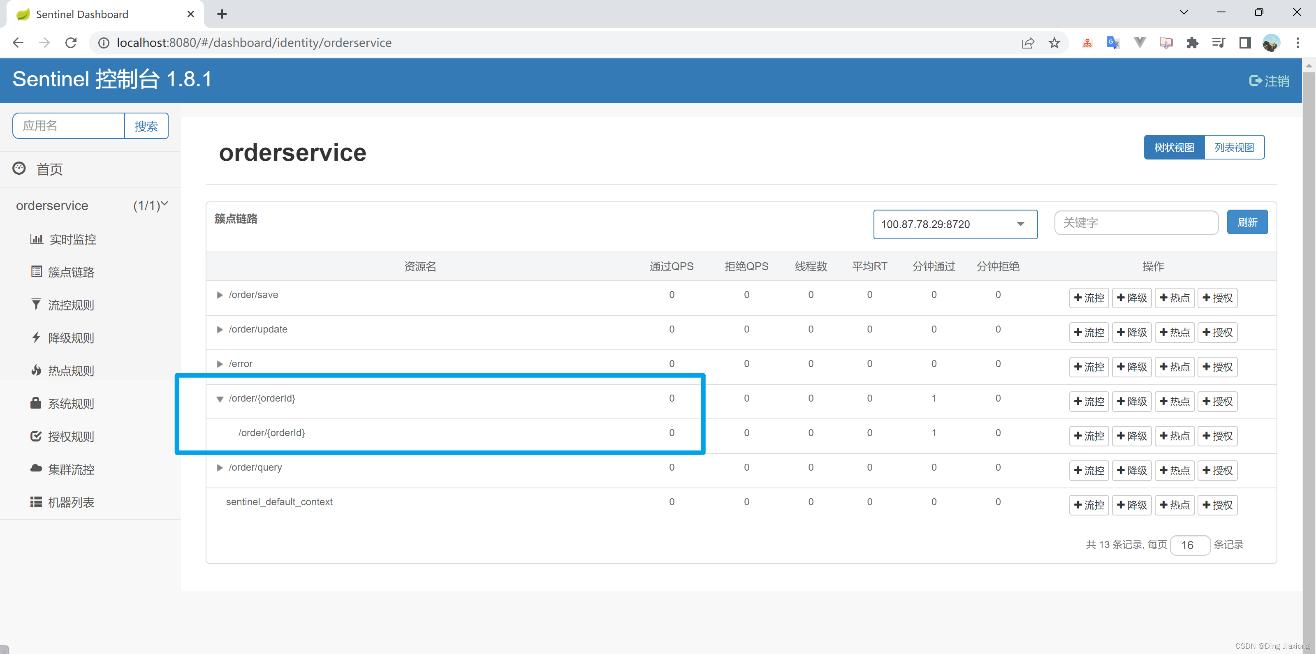The image size is (1316, 654).
Task: Open 流控规则 with the filter icon
Action: (x=63, y=305)
